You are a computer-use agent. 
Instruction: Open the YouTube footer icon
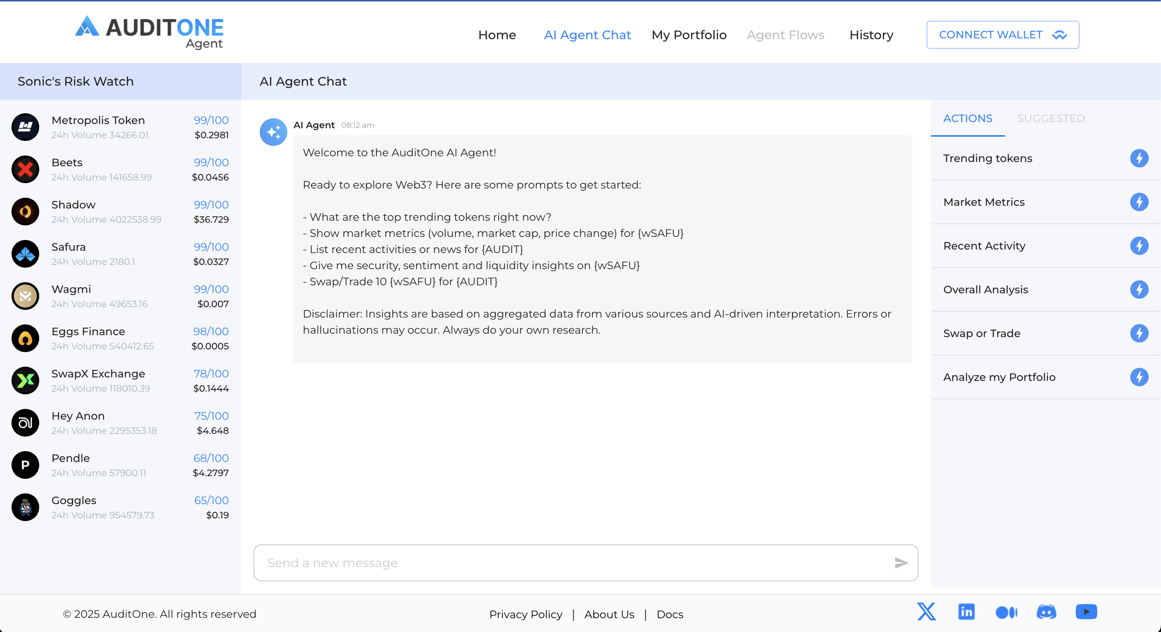(x=1086, y=612)
